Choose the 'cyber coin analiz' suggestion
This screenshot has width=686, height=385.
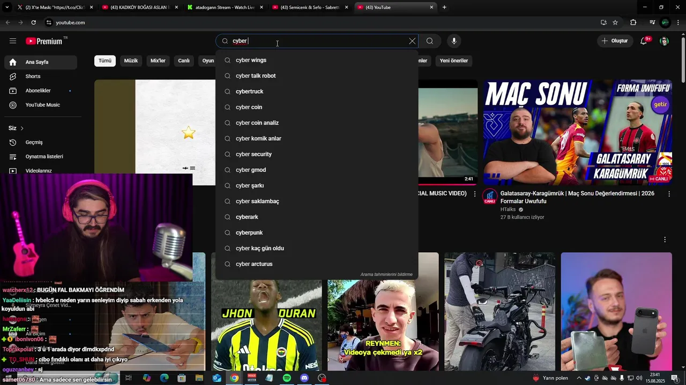317,123
